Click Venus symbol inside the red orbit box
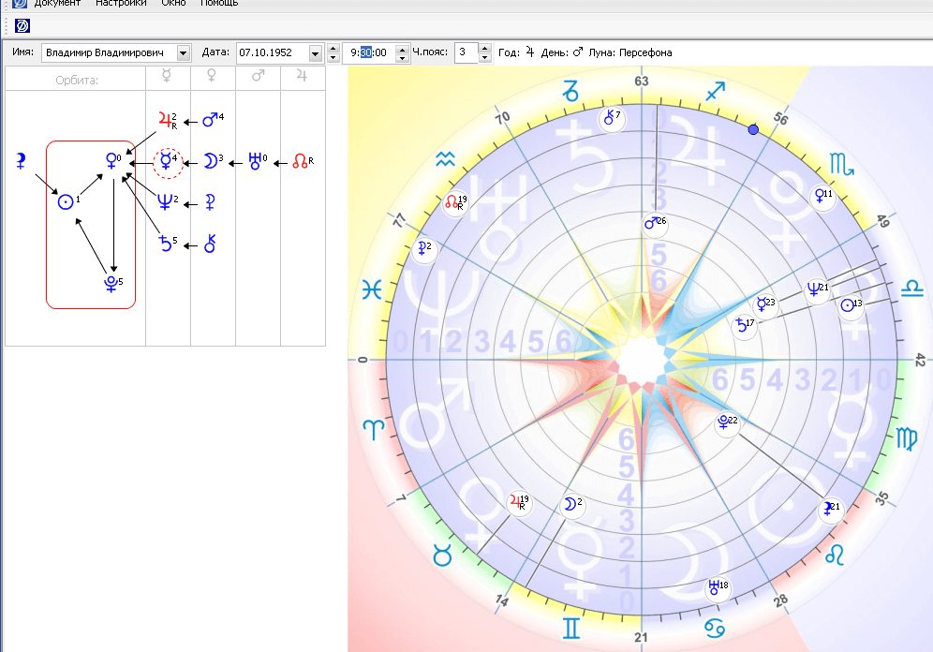 [x=111, y=160]
